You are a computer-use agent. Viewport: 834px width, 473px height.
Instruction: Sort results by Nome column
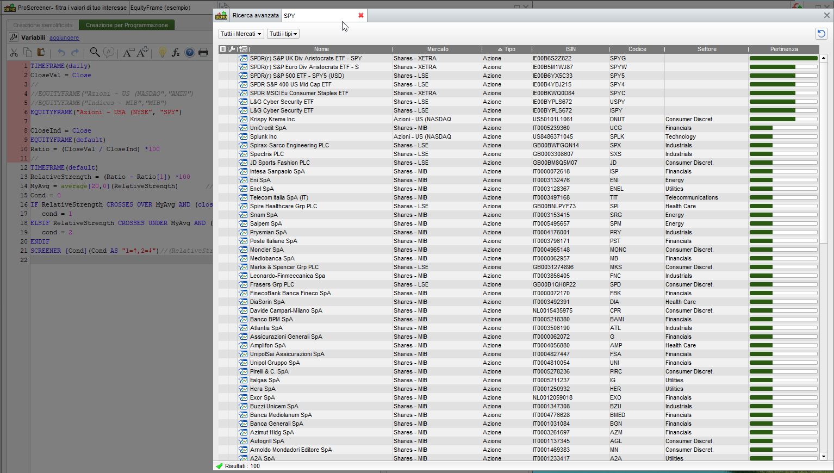[x=321, y=49]
